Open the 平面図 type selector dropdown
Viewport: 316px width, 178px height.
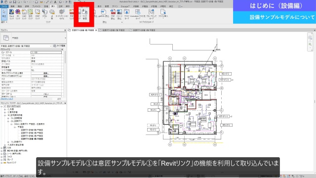[65, 38]
